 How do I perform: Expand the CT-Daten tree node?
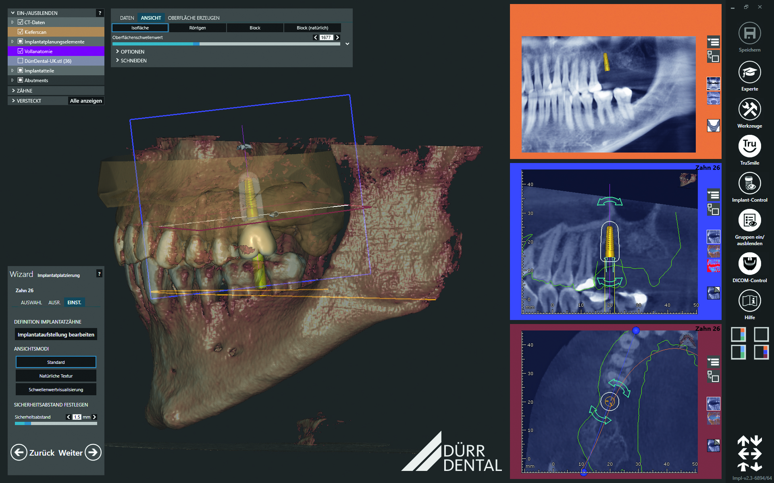[x=12, y=22]
